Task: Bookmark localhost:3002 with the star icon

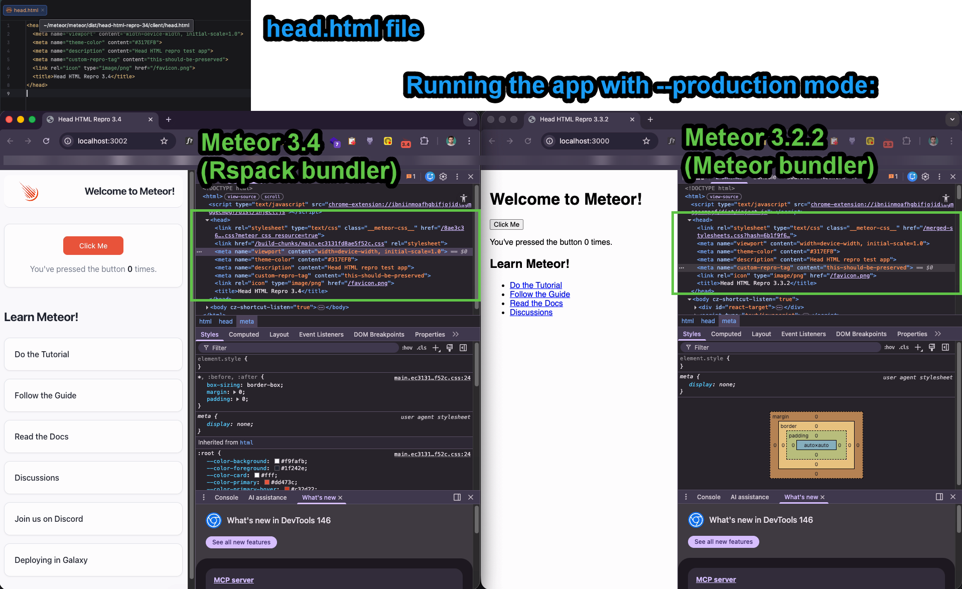Action: pos(164,141)
